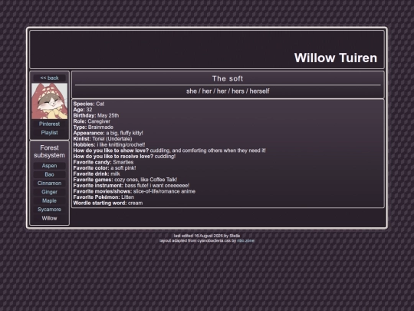Screen dimensions: 414x311
Task: Click the 'Type: Brainmade' line
Action: [94, 127]
